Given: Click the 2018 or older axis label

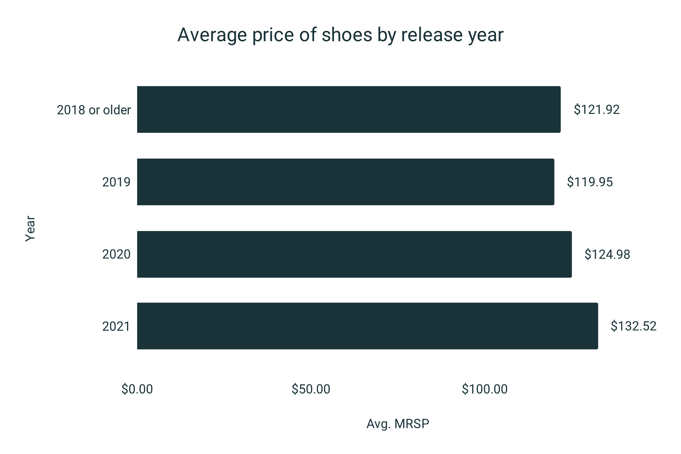Looking at the screenshot, I should click(94, 110).
